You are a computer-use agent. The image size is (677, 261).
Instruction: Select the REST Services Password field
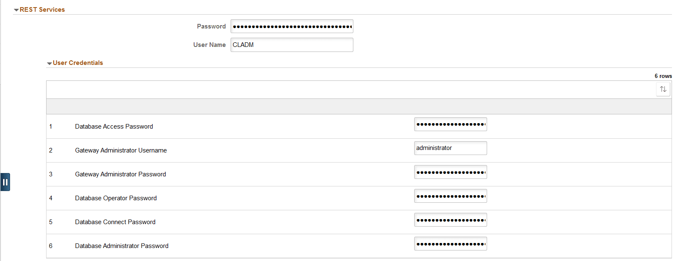pyautogui.click(x=291, y=26)
